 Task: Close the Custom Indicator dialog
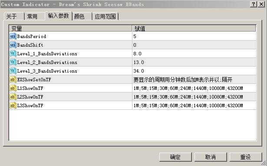click(x=261, y=4)
